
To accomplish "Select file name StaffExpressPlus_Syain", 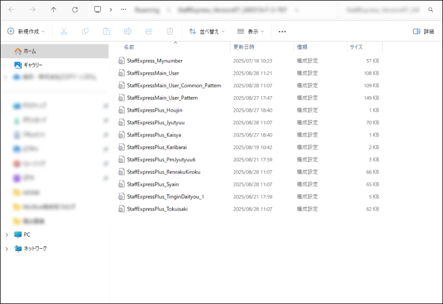I will click(153, 185).
